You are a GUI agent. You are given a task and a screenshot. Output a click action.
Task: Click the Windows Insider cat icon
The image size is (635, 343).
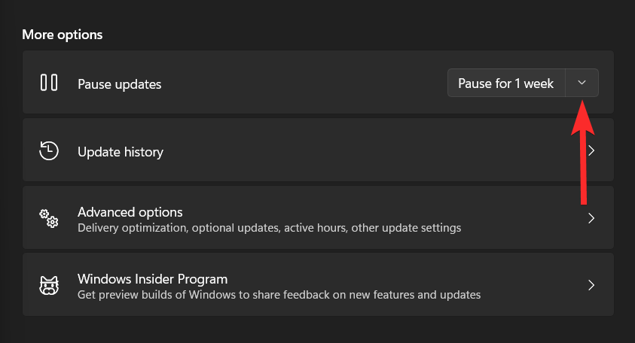click(x=49, y=286)
